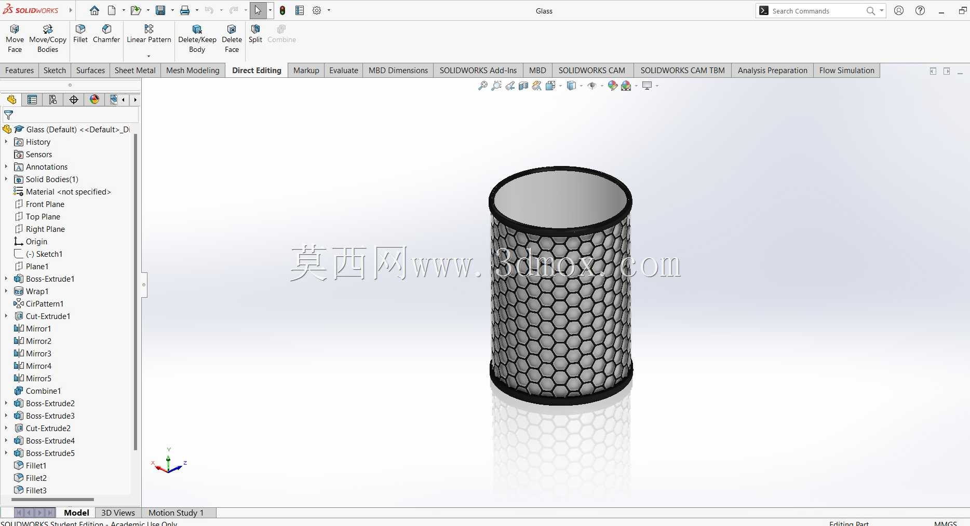970x526 pixels.
Task: Open the DisplayManager color ball tab
Action: (x=95, y=100)
